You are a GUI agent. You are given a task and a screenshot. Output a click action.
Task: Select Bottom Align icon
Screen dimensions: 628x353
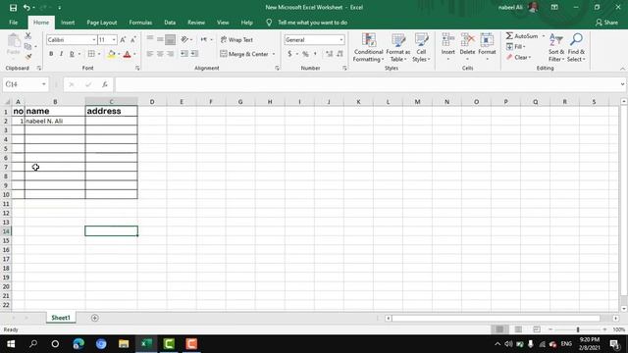click(x=170, y=39)
